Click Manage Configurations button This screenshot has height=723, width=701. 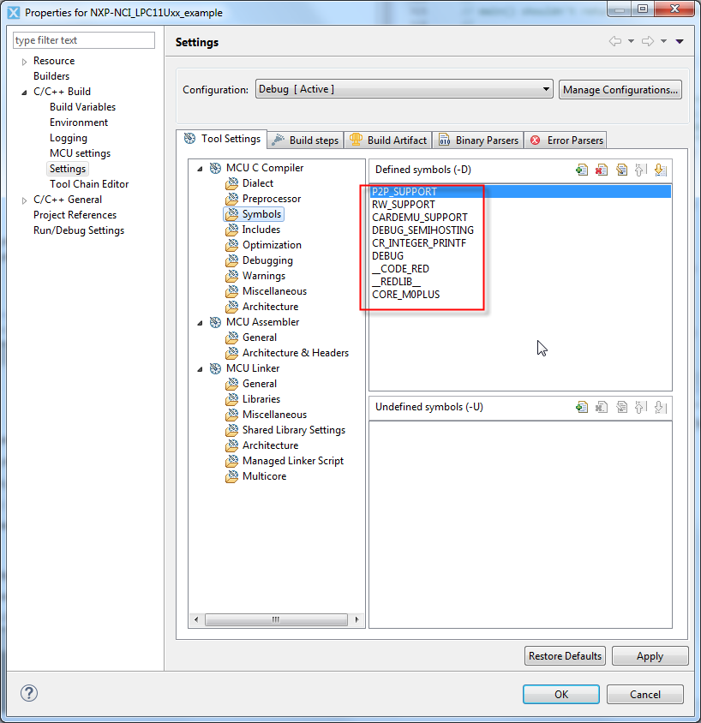point(620,89)
